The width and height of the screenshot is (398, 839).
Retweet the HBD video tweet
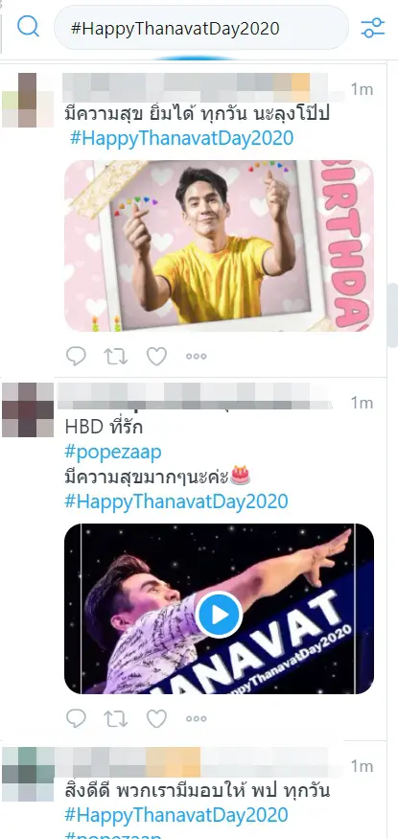116,718
